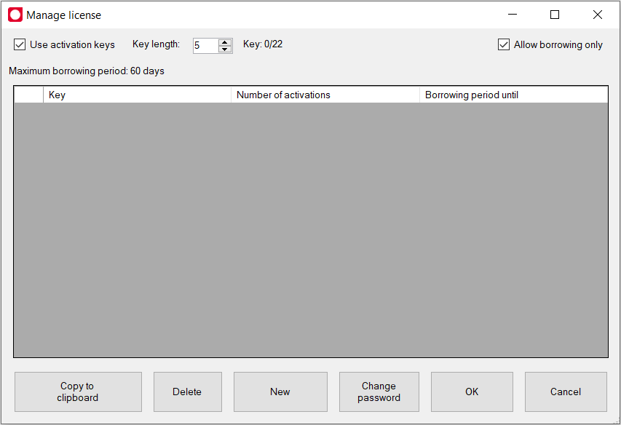Image resolution: width=621 pixels, height=425 pixels.
Task: Sort by the Key column header
Action: [x=137, y=95]
